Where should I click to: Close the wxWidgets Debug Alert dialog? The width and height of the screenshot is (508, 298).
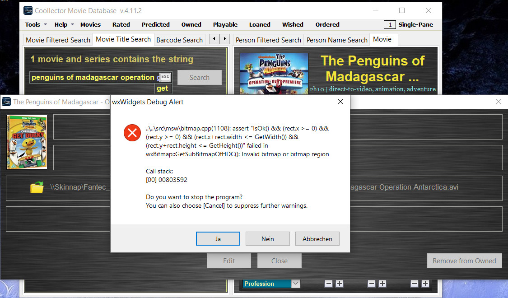(x=340, y=102)
